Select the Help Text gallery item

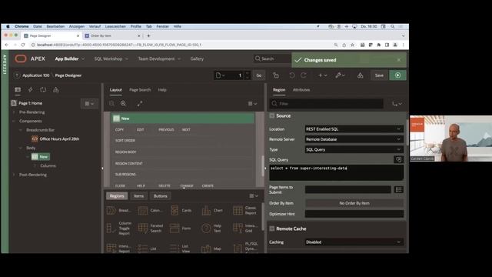point(212,229)
